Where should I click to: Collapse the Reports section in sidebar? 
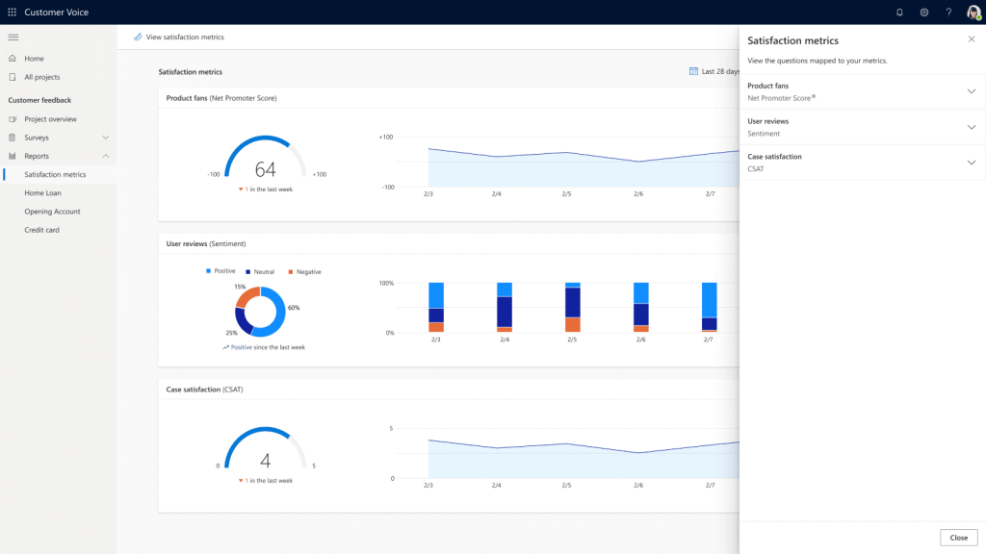(106, 156)
